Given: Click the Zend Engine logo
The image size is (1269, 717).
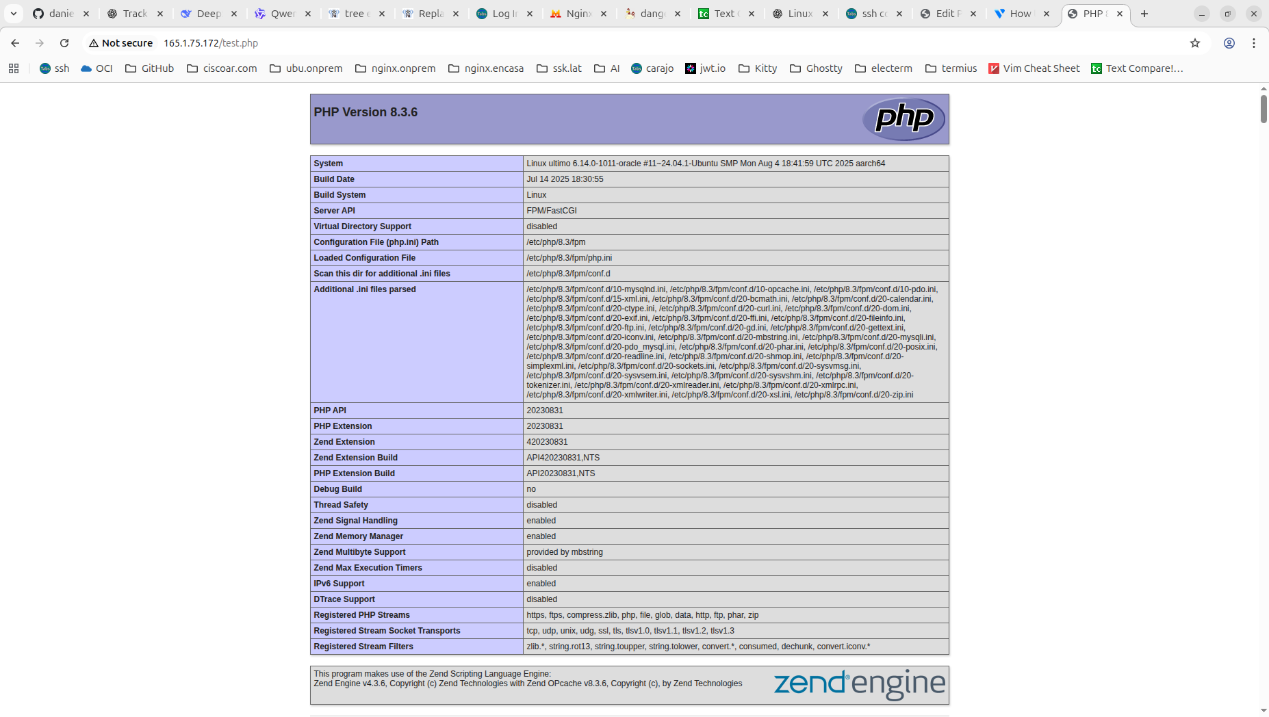Looking at the screenshot, I should [859, 684].
